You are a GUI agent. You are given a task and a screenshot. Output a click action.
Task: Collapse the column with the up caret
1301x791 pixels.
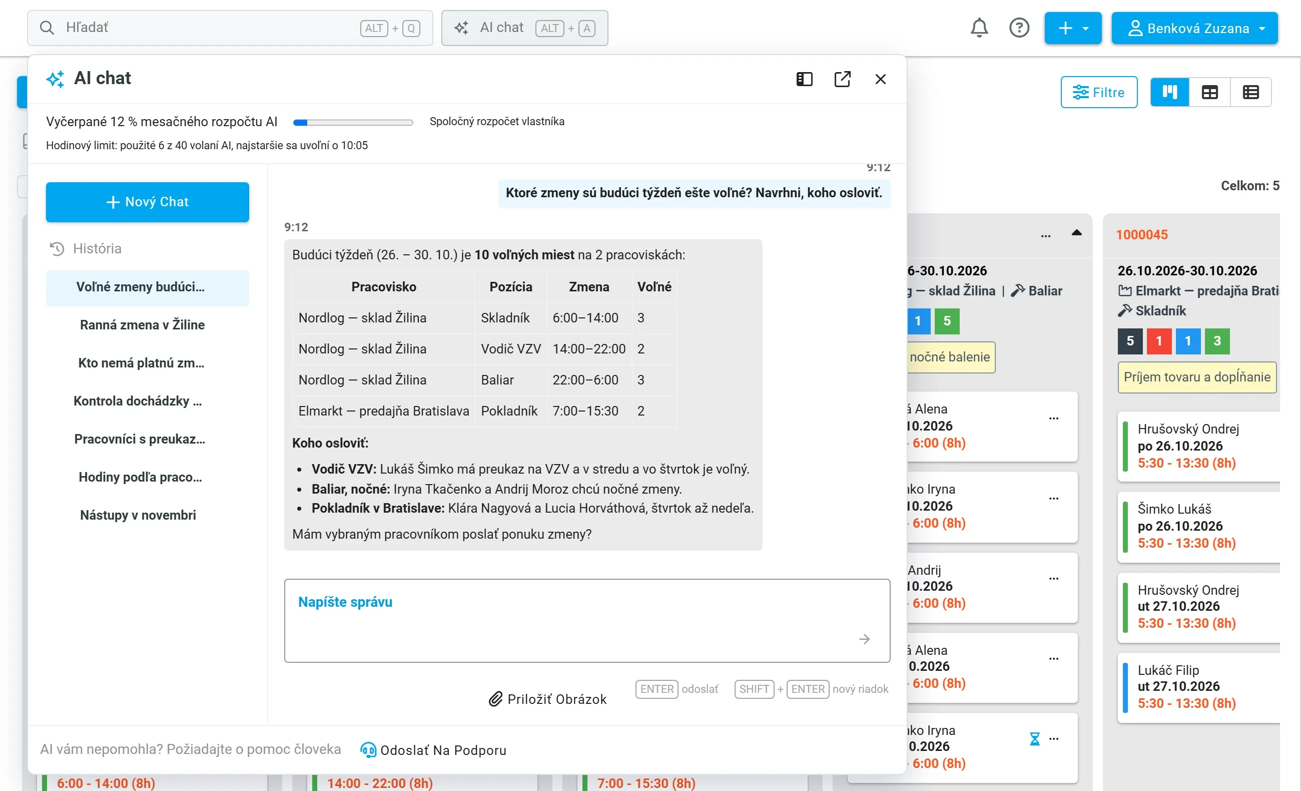[1076, 233]
